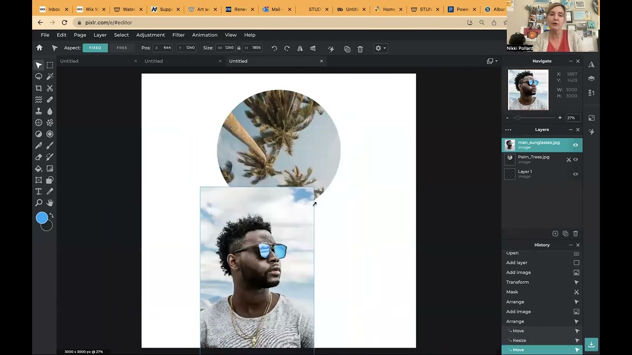Select the Brush tool
Screen dimensions: 632x355
[x=50, y=145]
